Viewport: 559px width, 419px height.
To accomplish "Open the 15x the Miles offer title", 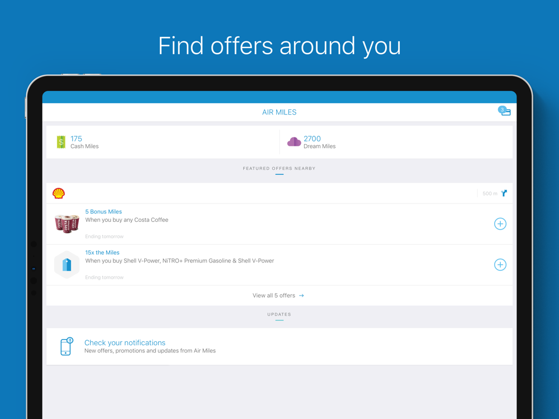I will pos(102,253).
